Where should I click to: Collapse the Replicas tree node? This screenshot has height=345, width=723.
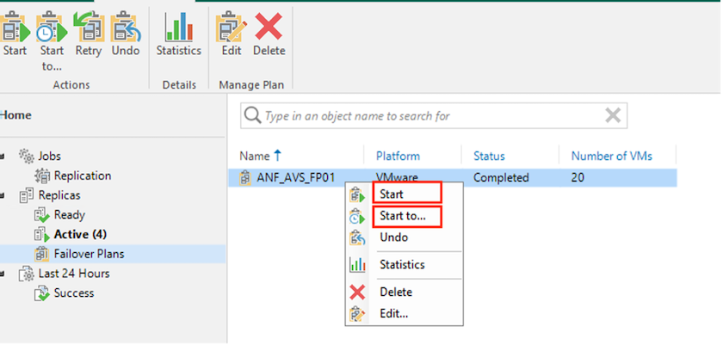click(x=3, y=196)
